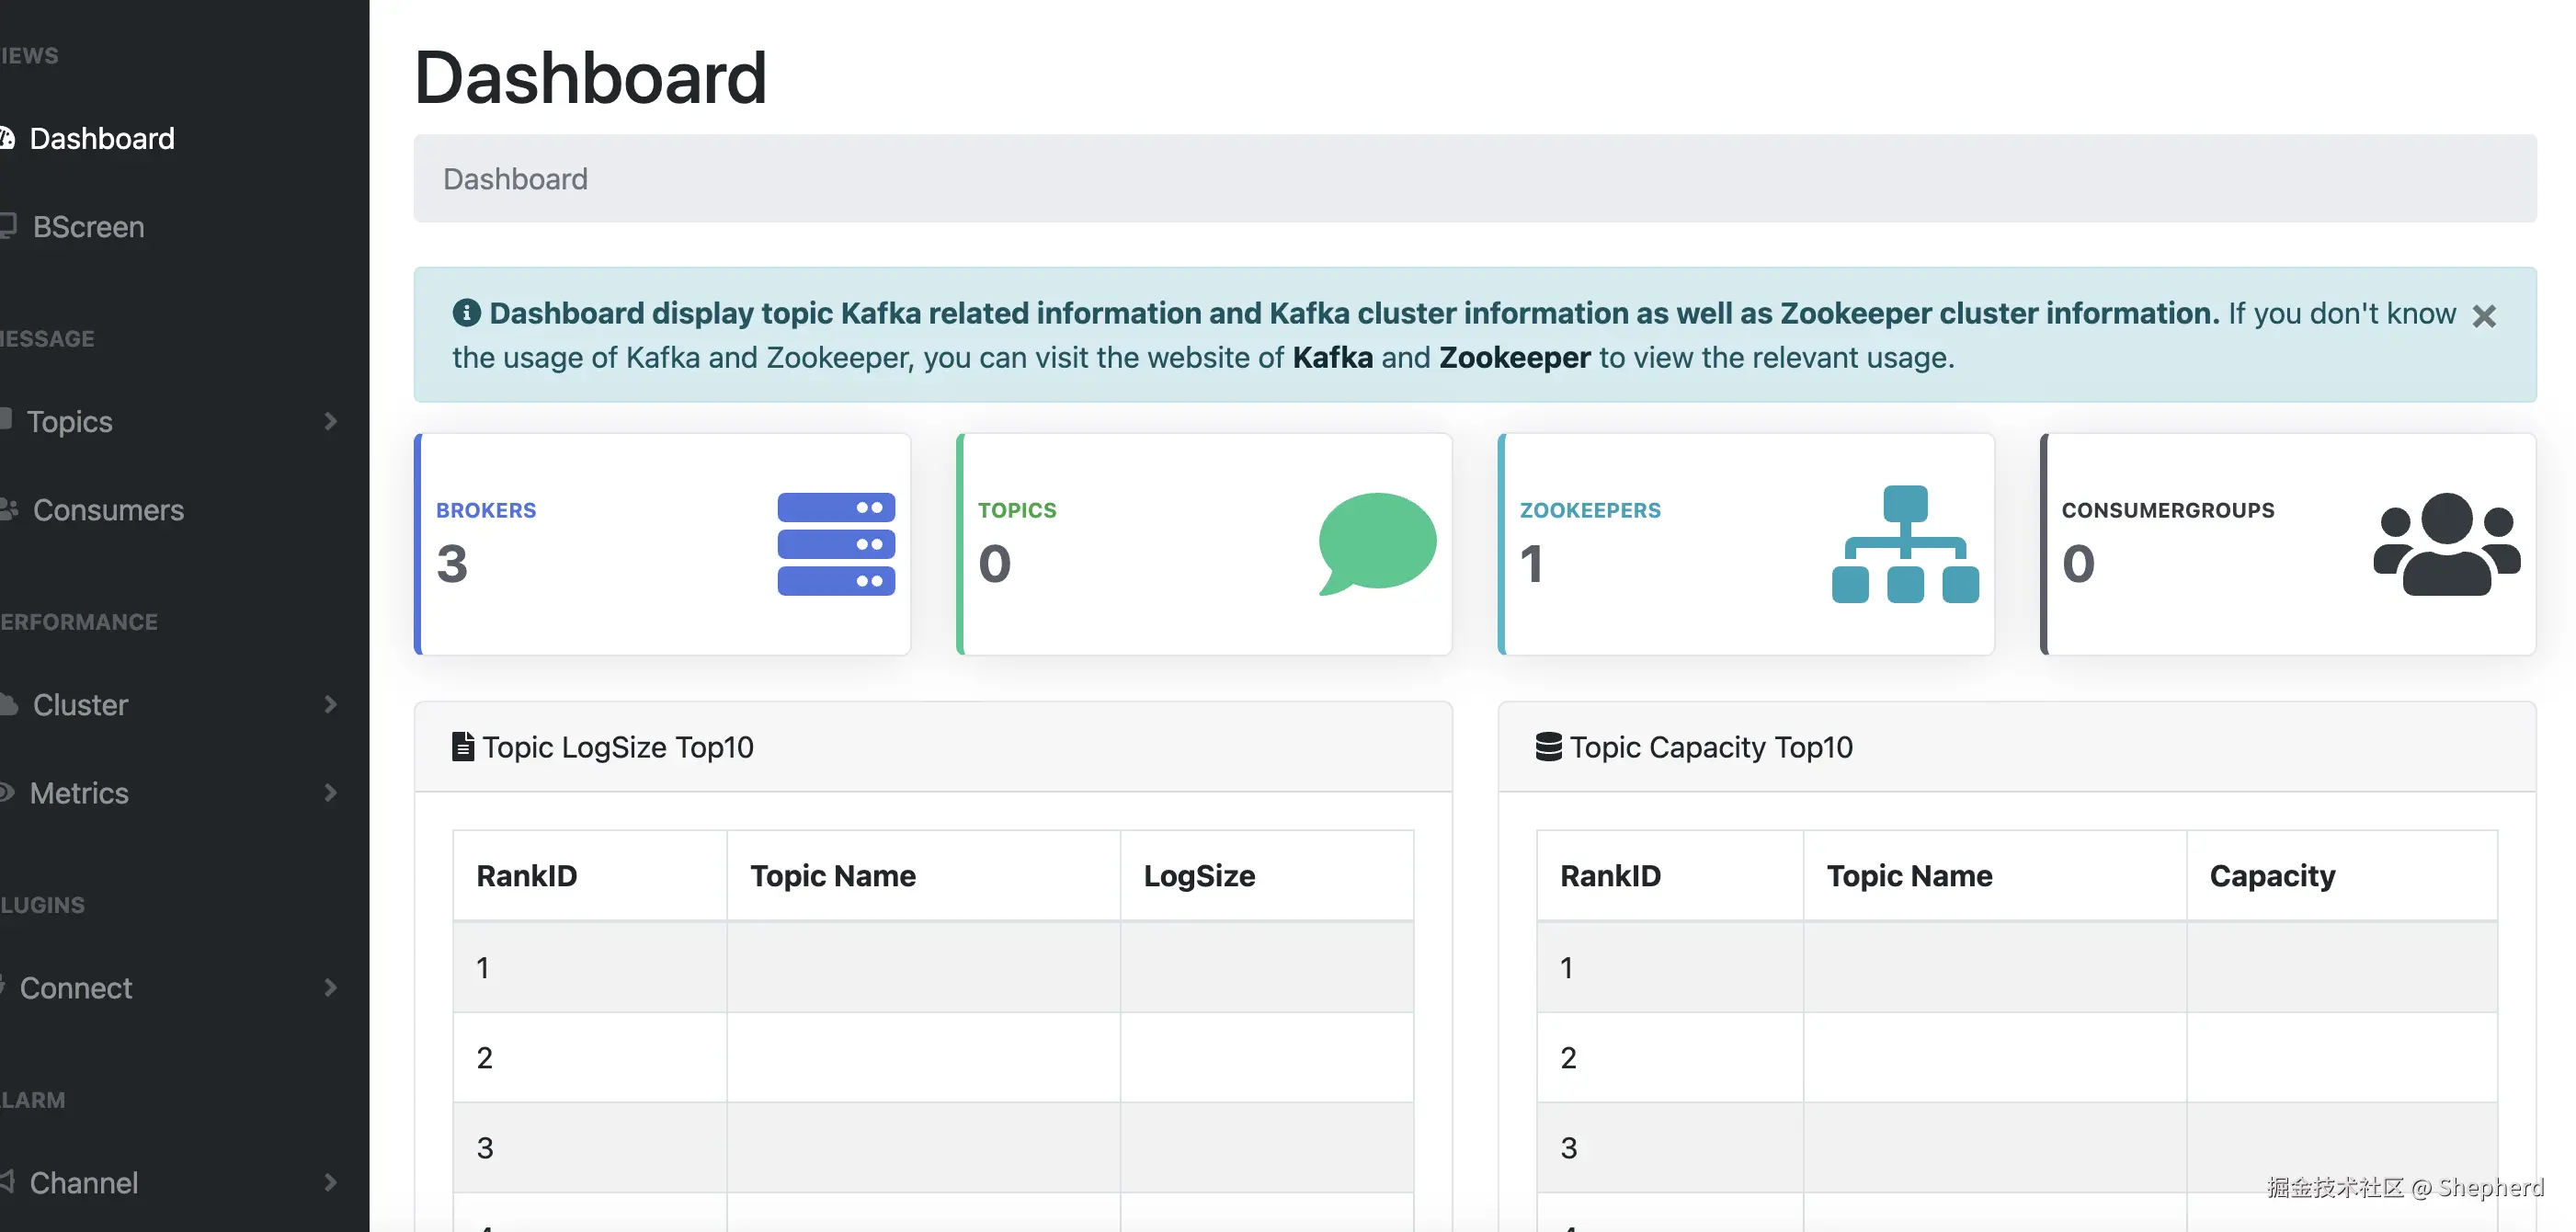This screenshot has height=1232, width=2576.
Task: Open the Dashboard sidebar item
Action: coord(101,138)
